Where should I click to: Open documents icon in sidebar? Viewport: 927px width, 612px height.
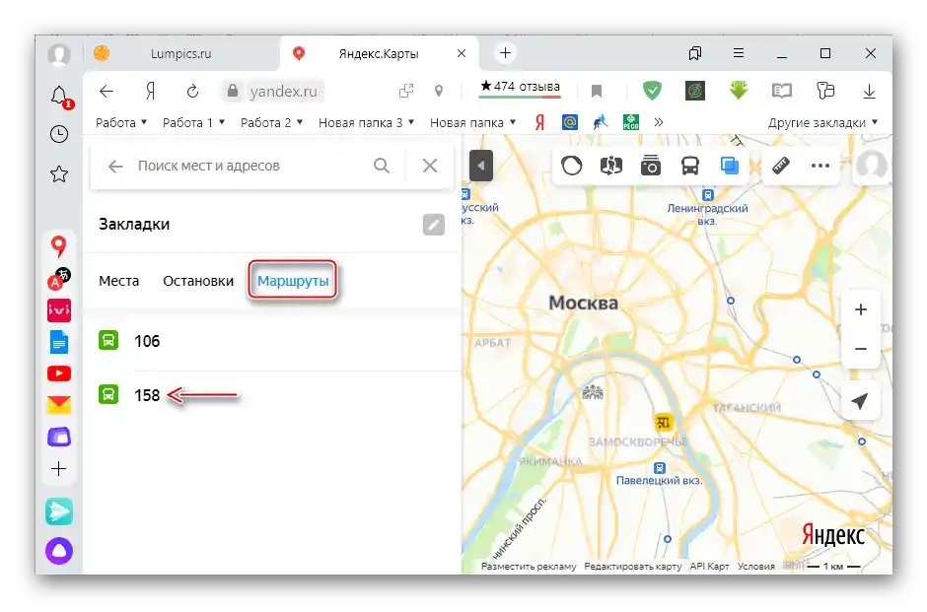(59, 342)
